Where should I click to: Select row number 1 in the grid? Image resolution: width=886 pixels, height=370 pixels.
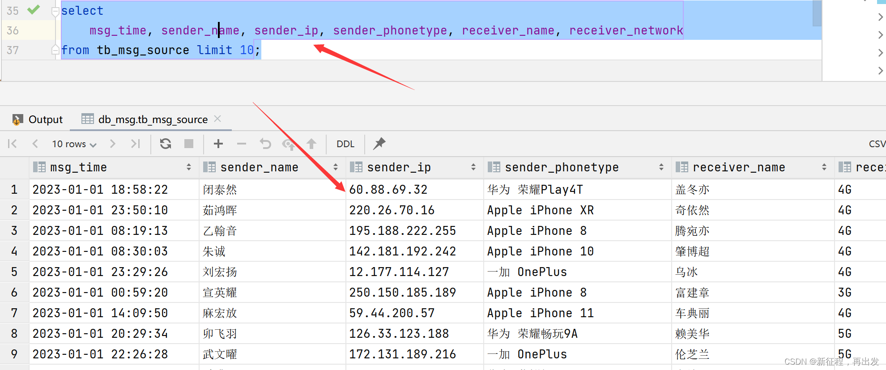pos(14,190)
